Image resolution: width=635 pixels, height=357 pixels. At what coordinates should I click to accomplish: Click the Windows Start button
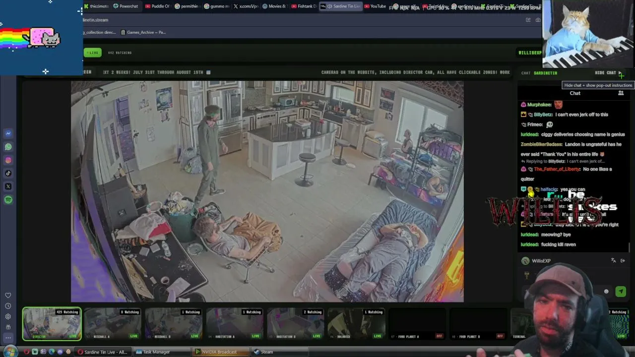10,352
